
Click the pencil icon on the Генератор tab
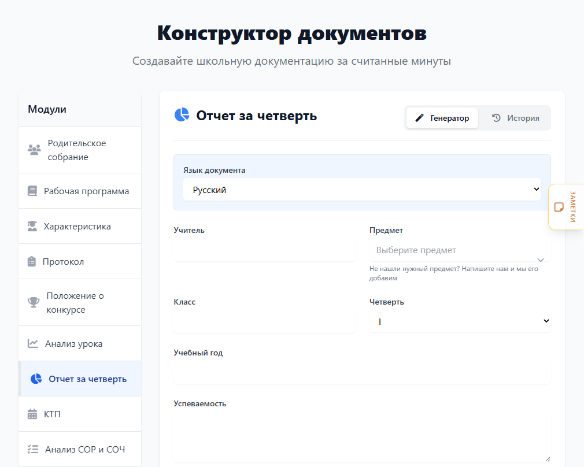pos(420,118)
